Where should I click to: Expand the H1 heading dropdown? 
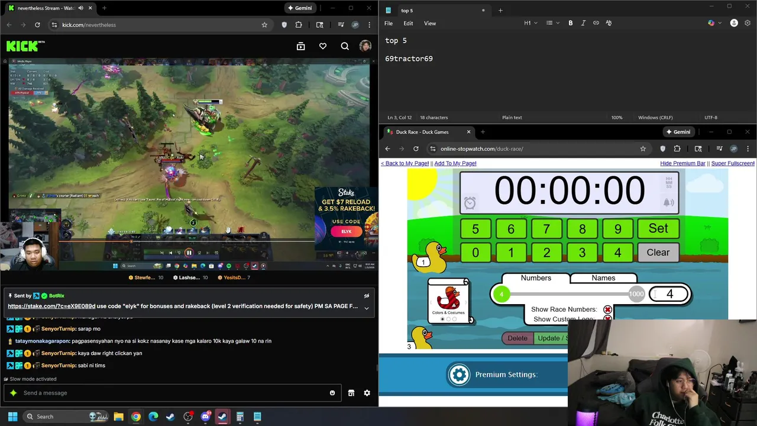(x=530, y=23)
